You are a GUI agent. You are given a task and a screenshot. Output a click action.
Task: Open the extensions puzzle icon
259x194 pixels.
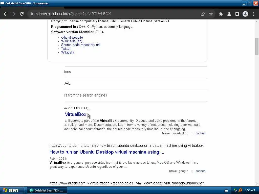221,14
